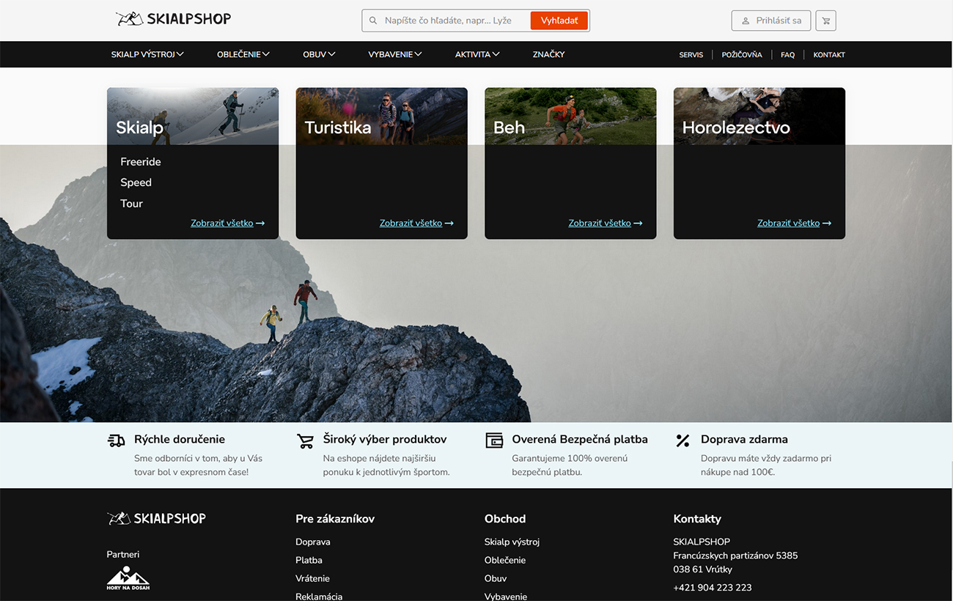Image resolution: width=953 pixels, height=601 pixels.
Task: Click the SKIALPSHOP logo in header
Action: 173,19
